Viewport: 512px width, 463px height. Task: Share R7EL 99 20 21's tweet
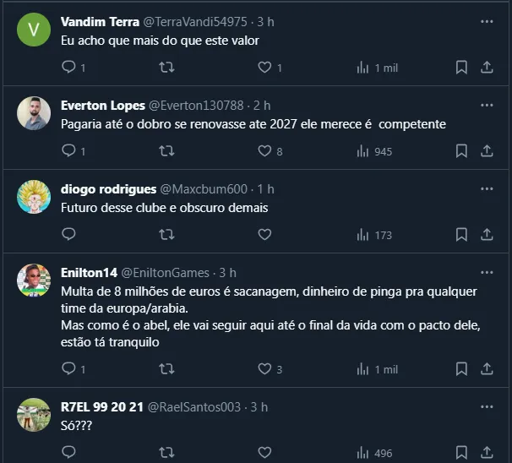click(487, 451)
